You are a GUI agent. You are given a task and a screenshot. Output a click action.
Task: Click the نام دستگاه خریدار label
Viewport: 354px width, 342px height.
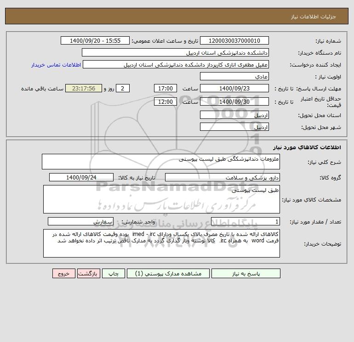[320, 53]
